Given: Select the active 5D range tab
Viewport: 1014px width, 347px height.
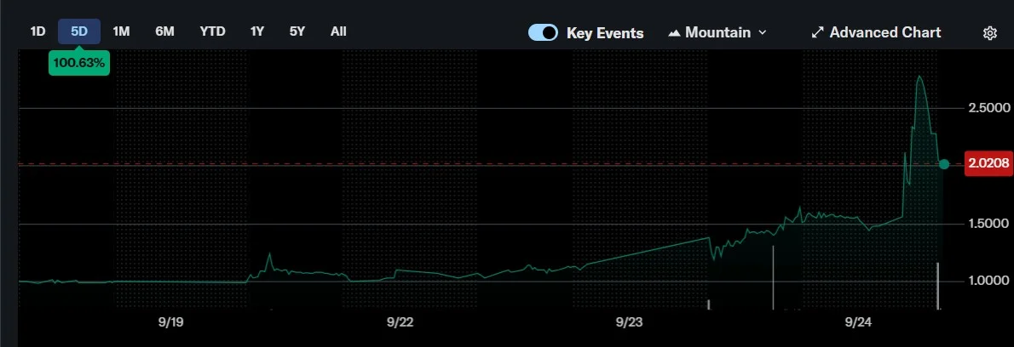Looking at the screenshot, I should click(x=79, y=31).
